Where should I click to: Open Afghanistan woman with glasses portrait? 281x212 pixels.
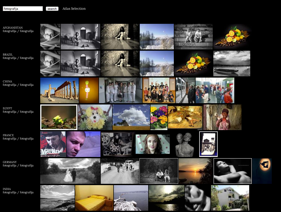click(x=50, y=37)
